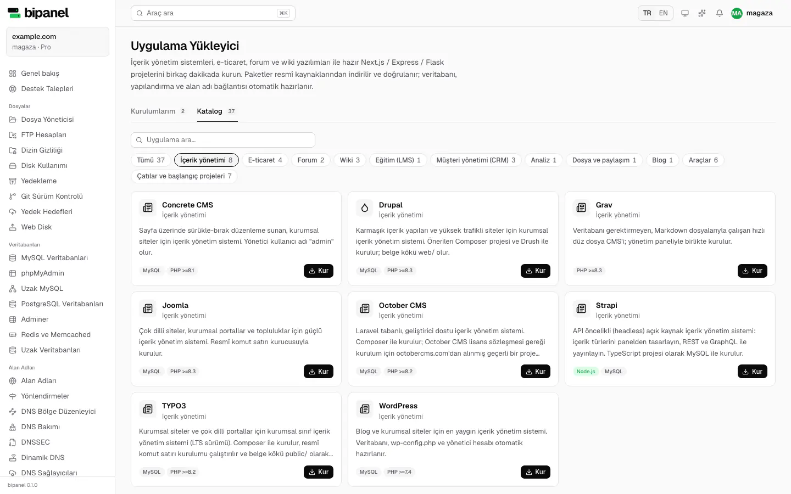The image size is (791, 494).
Task: Switch language to TR
Action: click(647, 13)
